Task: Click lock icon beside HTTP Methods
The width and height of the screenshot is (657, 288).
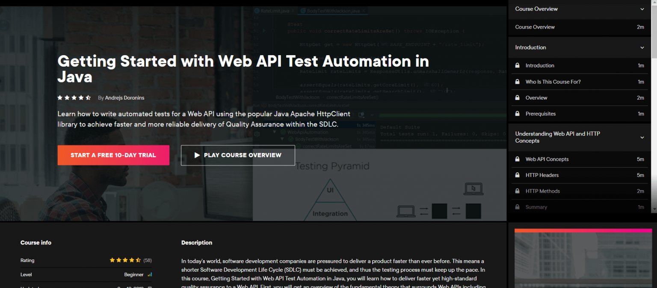Action: (517, 191)
